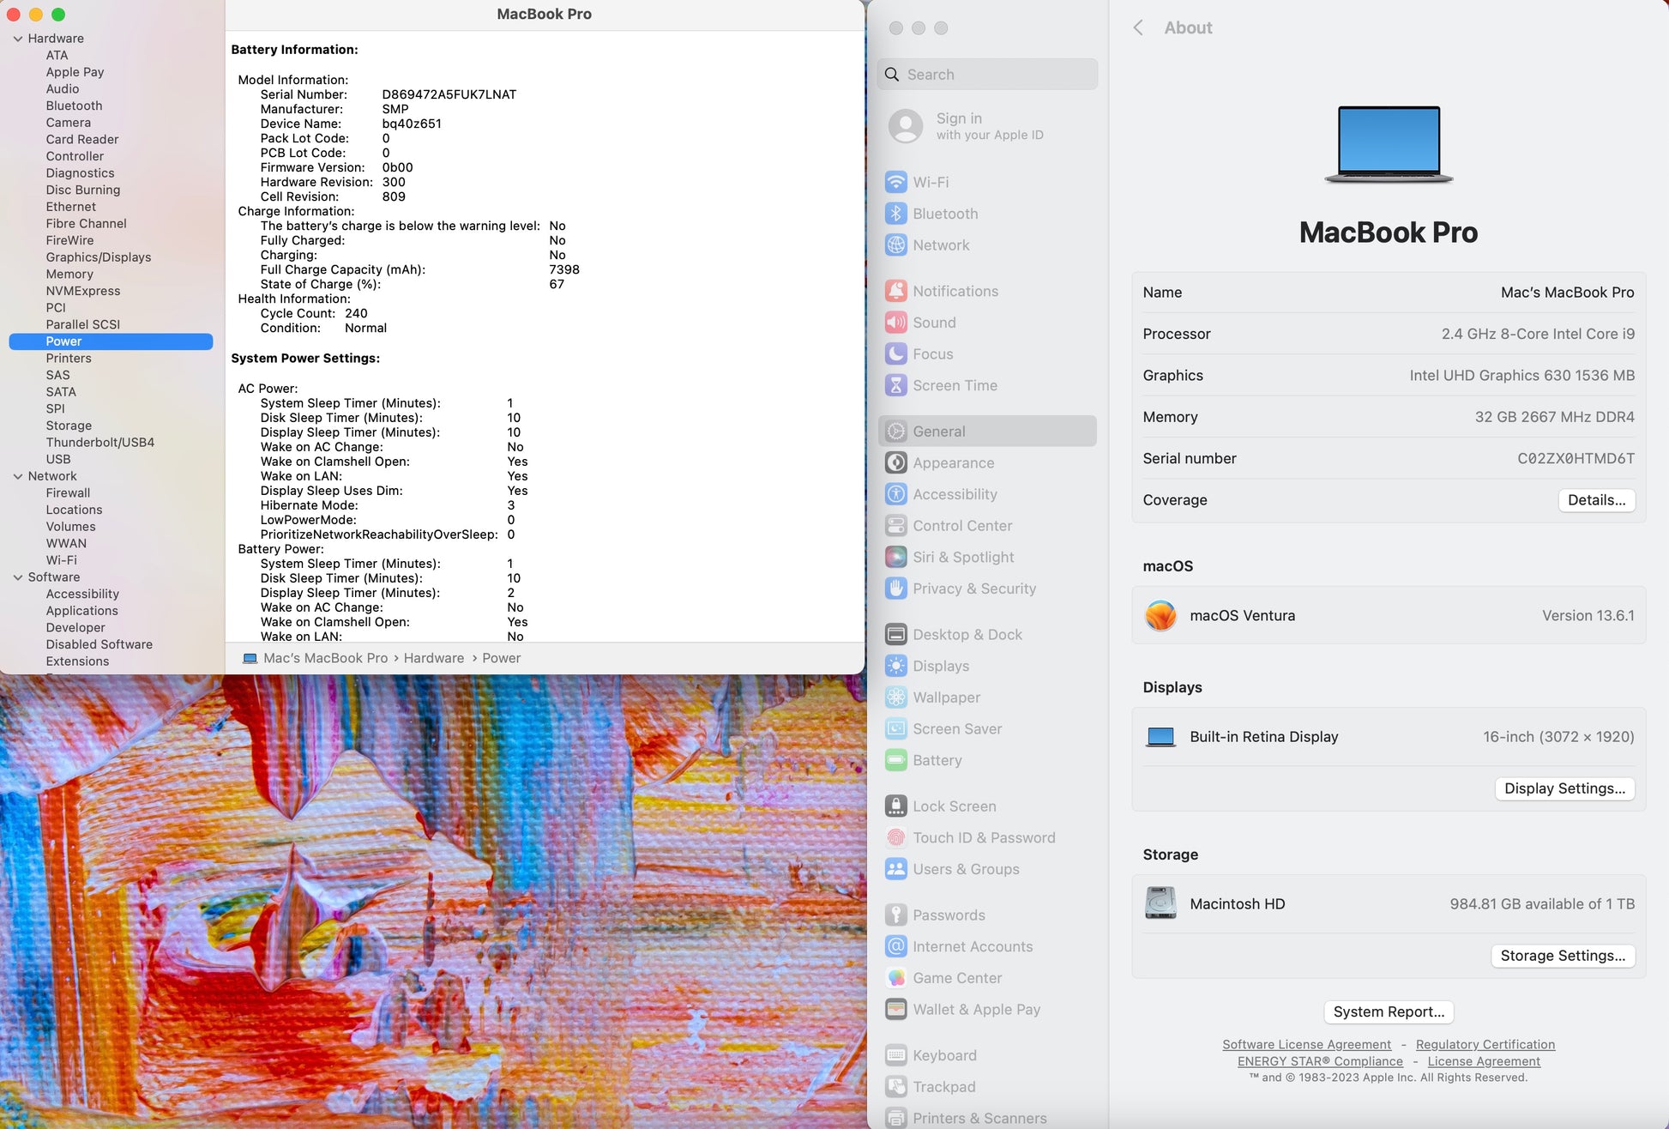Click the Bluetooth icon in System Settings sidebar

[895, 214]
